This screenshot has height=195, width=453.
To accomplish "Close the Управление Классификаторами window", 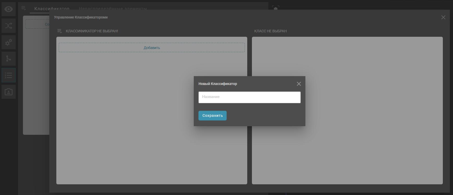I will (x=443, y=17).
